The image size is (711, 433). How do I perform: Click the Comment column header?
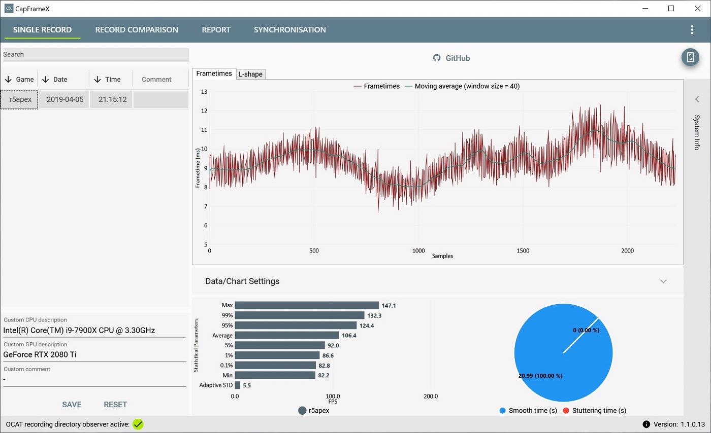[x=156, y=79]
